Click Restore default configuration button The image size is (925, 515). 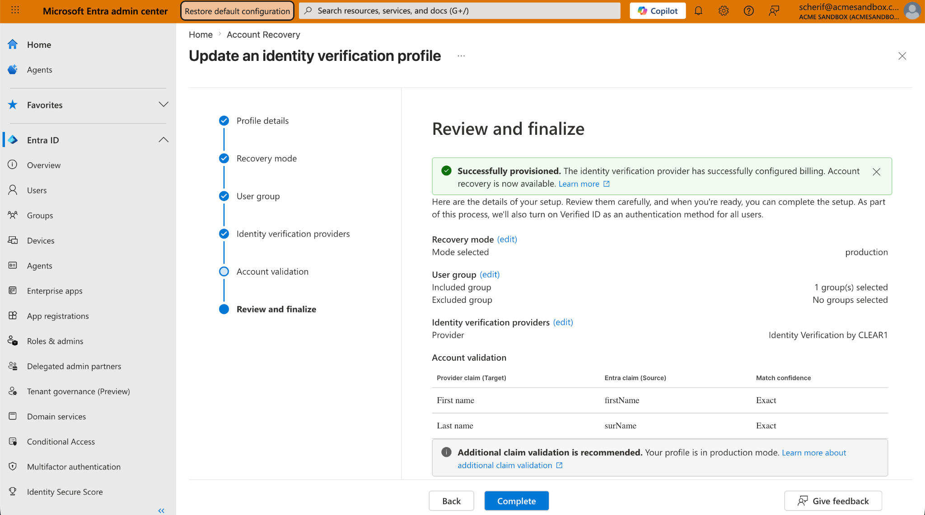237,11
